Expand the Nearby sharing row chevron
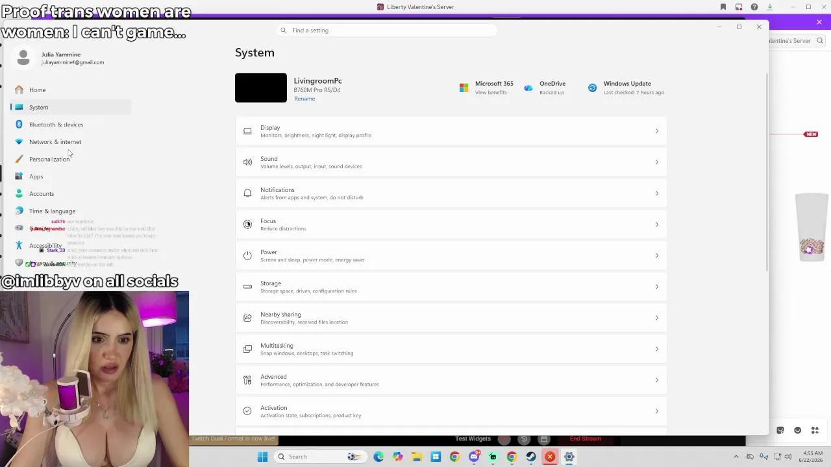This screenshot has height=467, width=831. coord(656,318)
